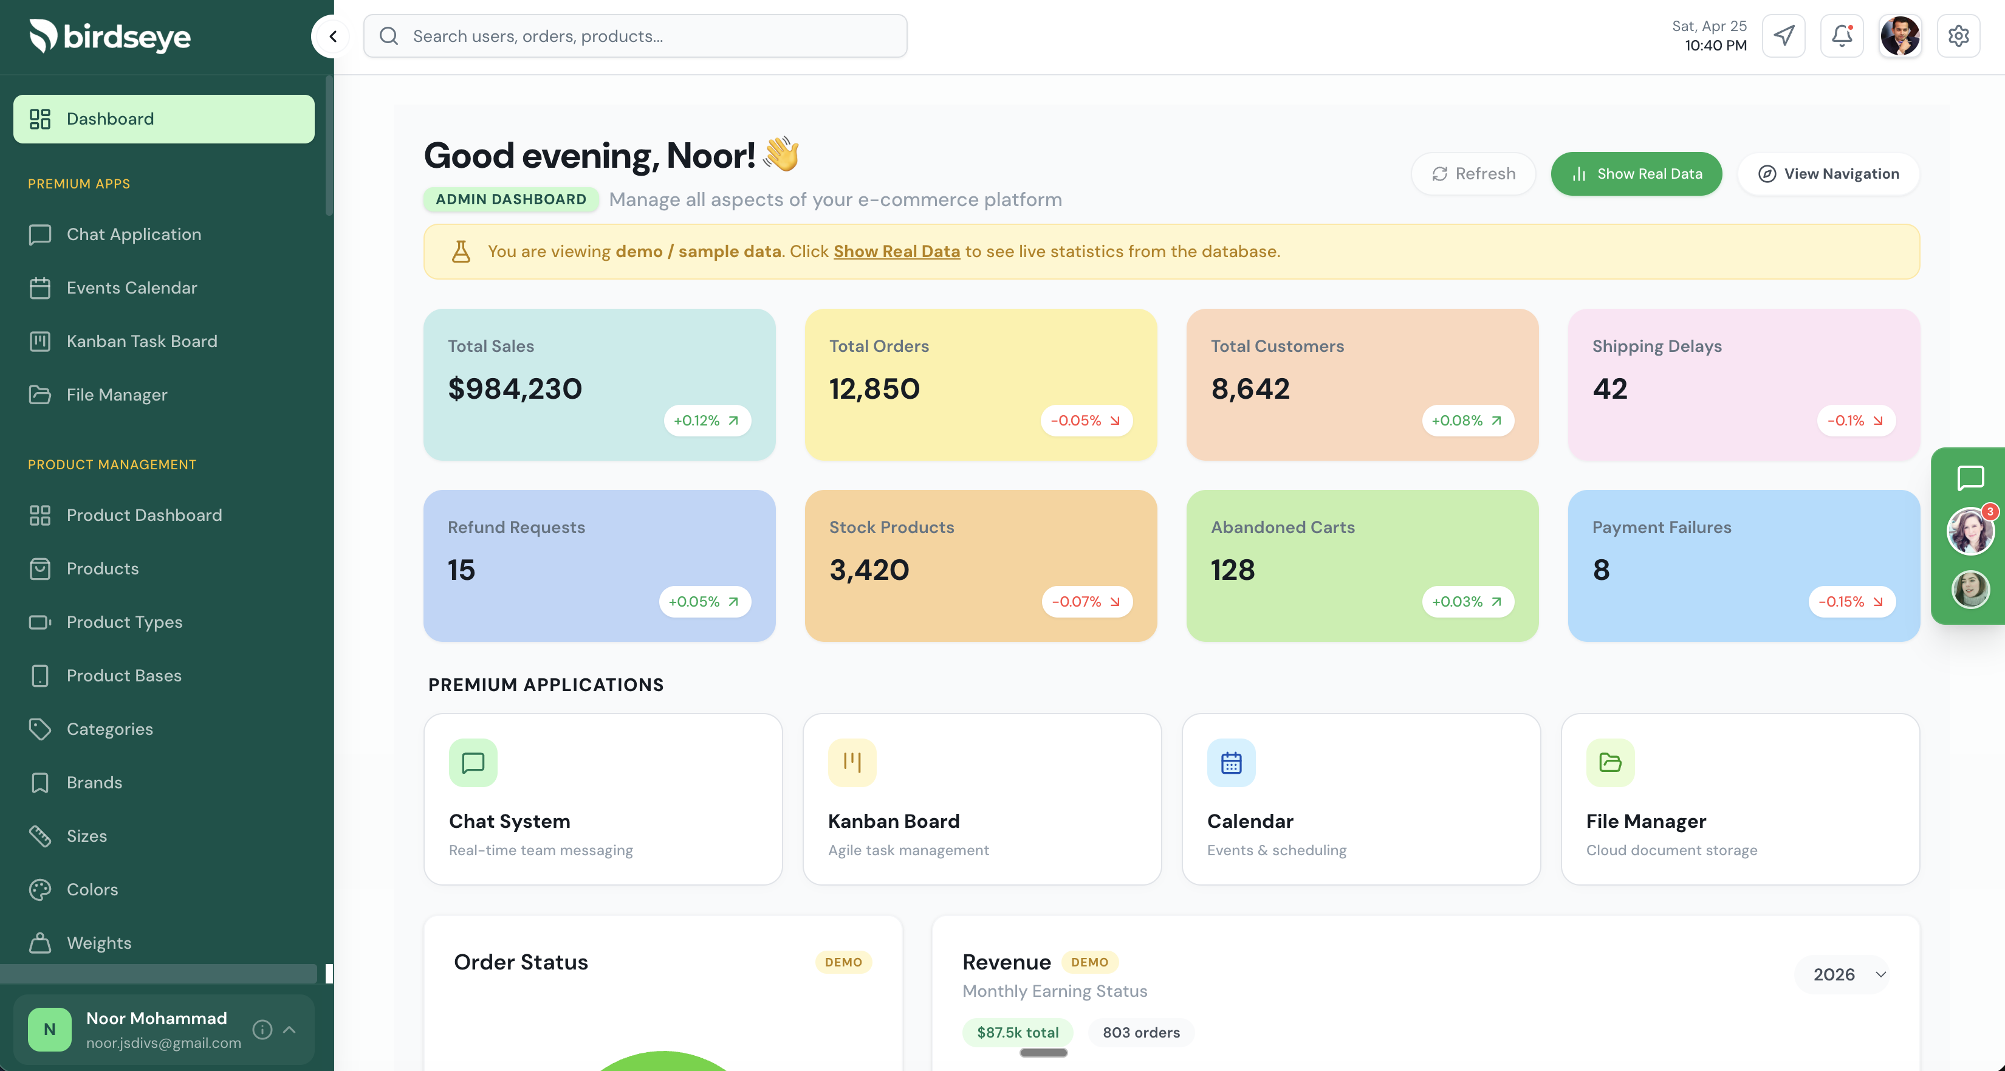Collapse the sidebar with the chevron button
Viewport: 2005px width, 1071px height.
tap(333, 36)
